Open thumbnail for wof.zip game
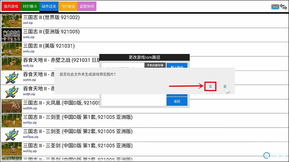Screen dimensions: 289x162 point(12,21)
